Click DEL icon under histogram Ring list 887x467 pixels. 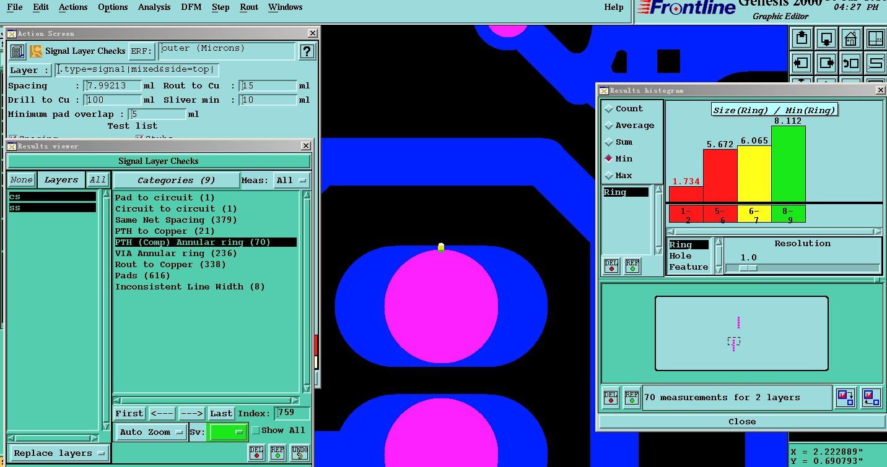tap(611, 266)
